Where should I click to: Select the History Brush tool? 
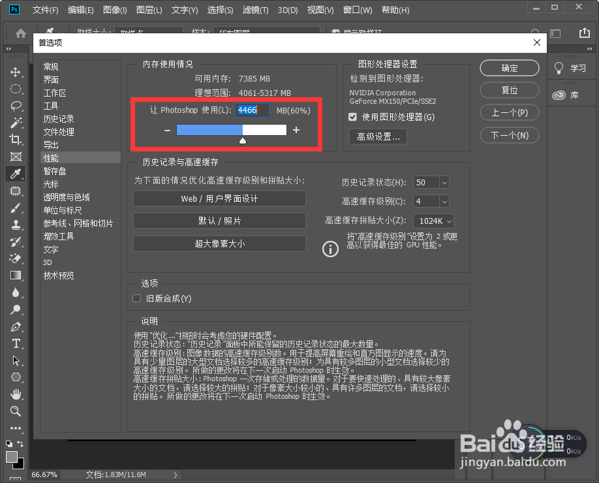point(15,241)
